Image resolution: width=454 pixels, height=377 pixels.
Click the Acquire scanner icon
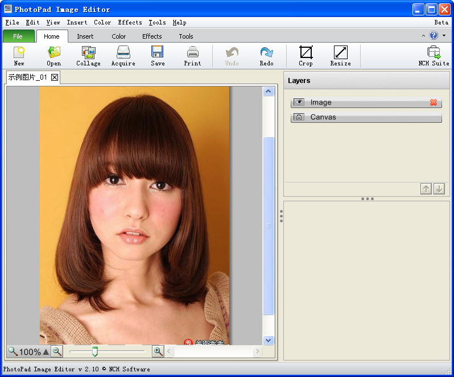click(123, 53)
